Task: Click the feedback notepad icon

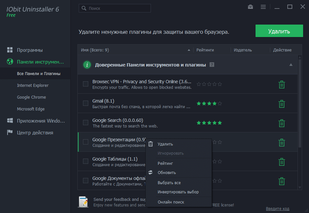Action: tap(83, 202)
